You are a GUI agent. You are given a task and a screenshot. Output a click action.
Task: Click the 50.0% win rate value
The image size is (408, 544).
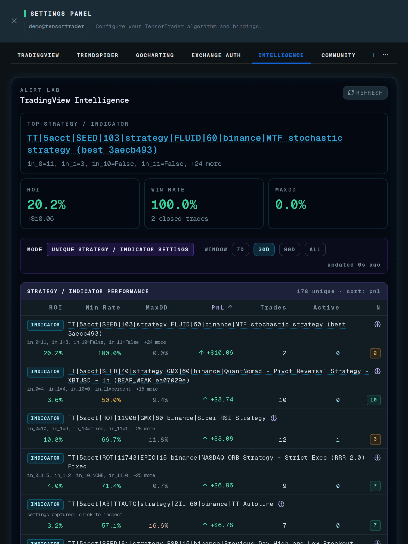(x=111, y=400)
